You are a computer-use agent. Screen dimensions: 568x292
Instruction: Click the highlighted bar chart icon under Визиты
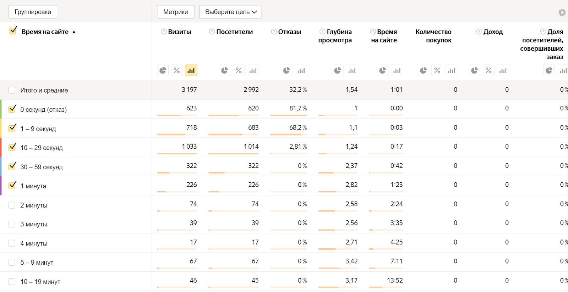(191, 71)
